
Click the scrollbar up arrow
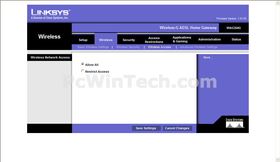coord(278,3)
